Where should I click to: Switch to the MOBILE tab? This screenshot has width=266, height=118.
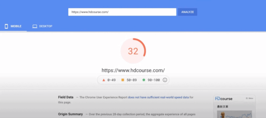point(13,26)
